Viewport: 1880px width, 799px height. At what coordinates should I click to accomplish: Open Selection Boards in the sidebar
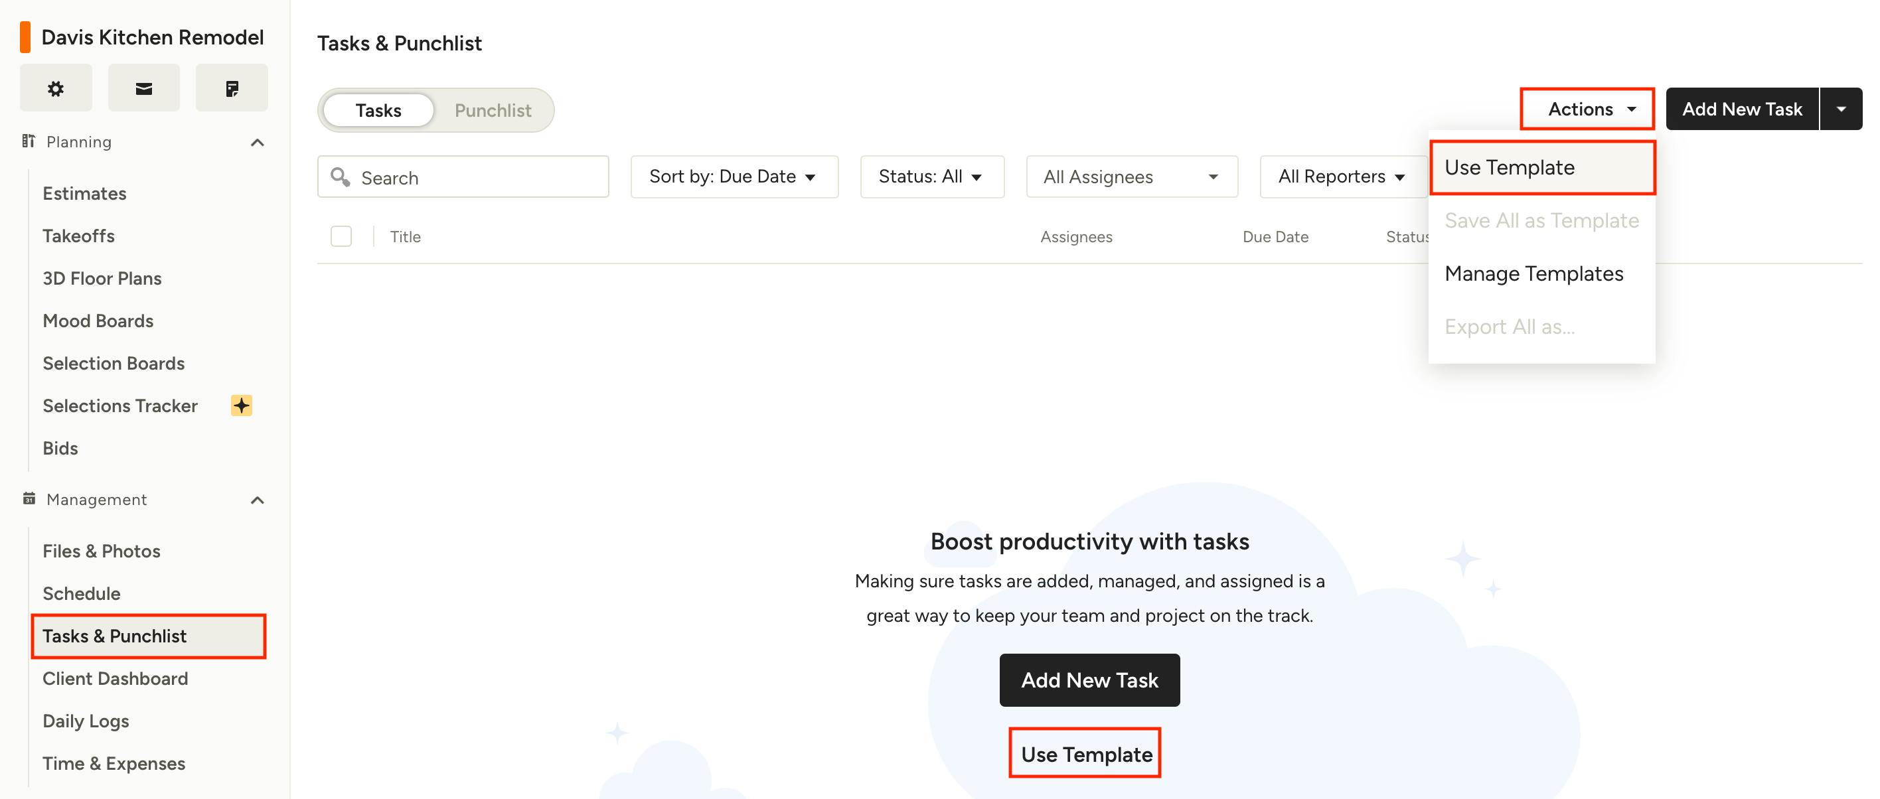click(x=114, y=362)
